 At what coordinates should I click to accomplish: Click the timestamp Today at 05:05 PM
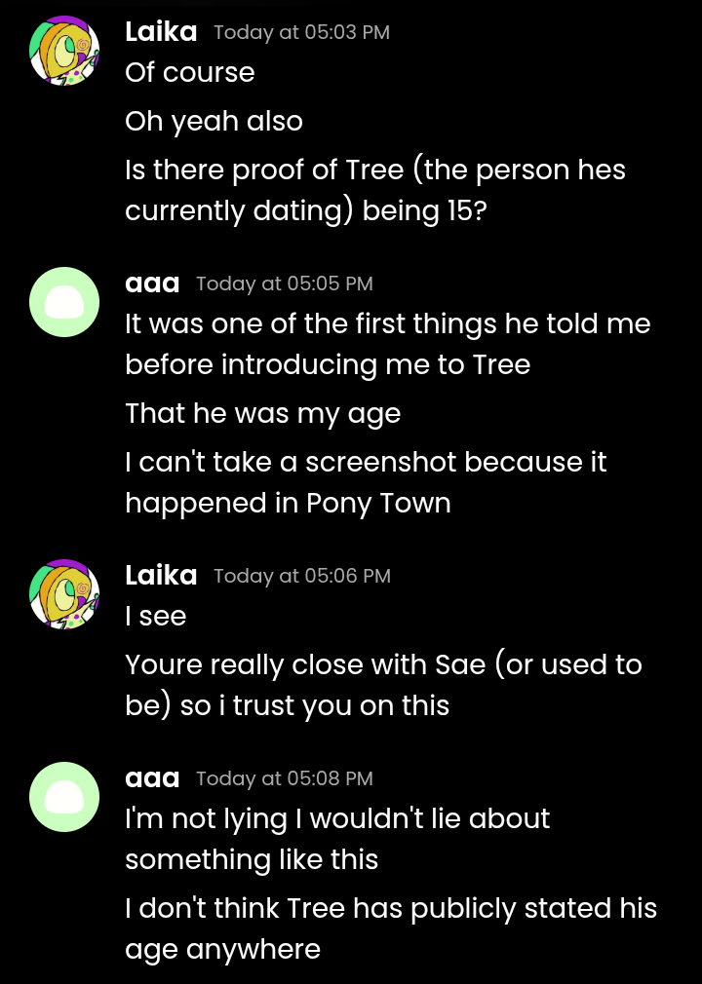point(285,284)
